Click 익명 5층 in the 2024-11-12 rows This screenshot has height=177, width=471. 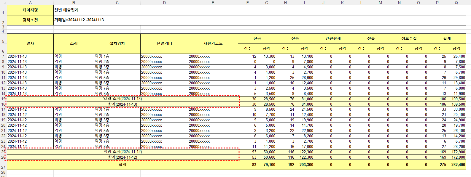pos(117,131)
